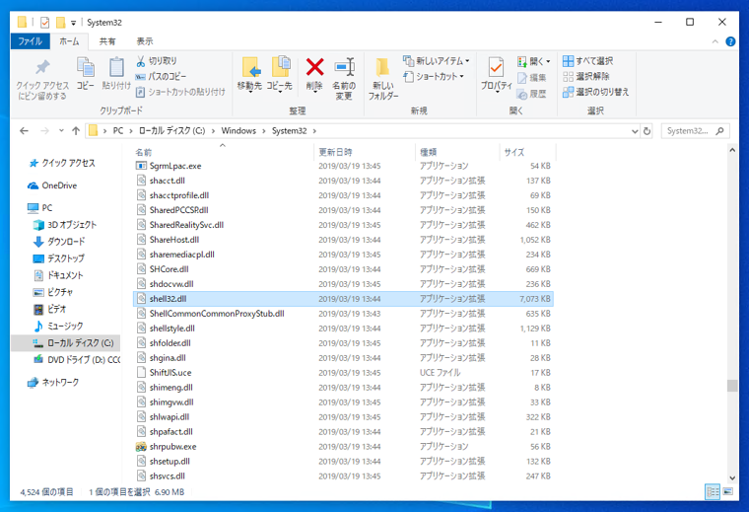This screenshot has height=512, width=749.
Task: Open the New item (新しいアイテム) dropdown
Action: (x=437, y=61)
